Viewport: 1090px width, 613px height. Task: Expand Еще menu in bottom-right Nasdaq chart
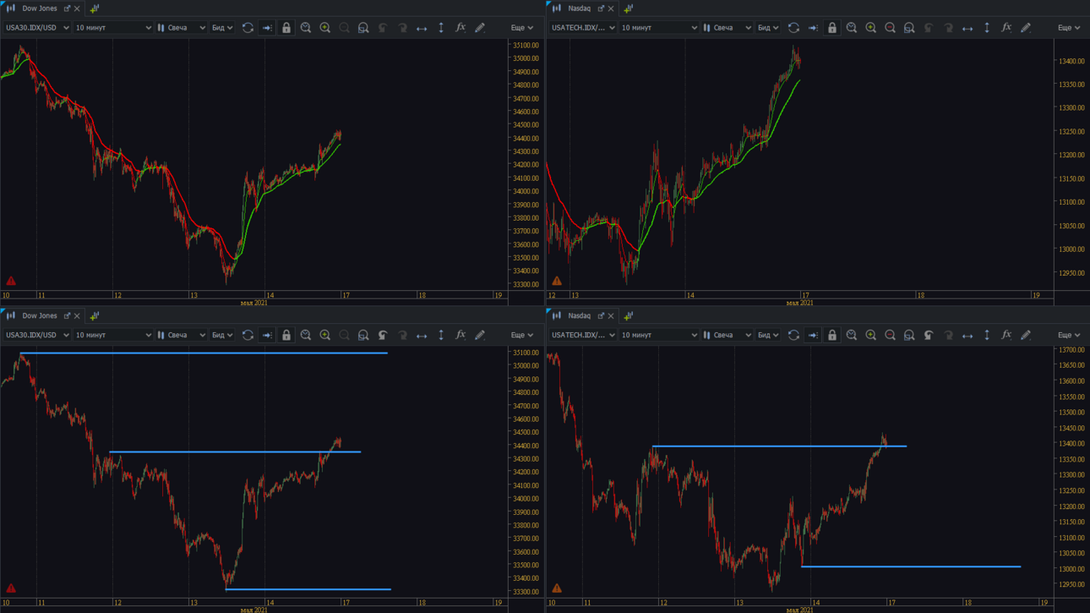1069,336
